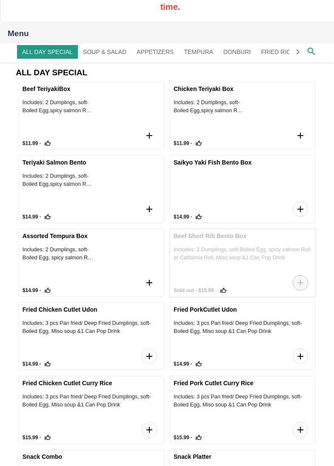This screenshot has width=334, height=466.
Task: Open the menu search magnifier icon
Action: tap(311, 51)
